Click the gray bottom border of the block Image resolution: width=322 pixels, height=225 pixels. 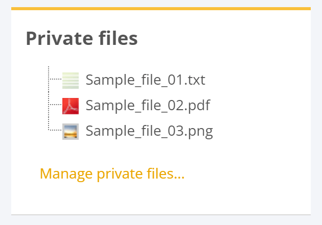coord(160,215)
